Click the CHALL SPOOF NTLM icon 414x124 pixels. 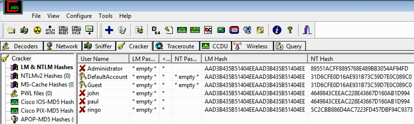coord(76,30)
